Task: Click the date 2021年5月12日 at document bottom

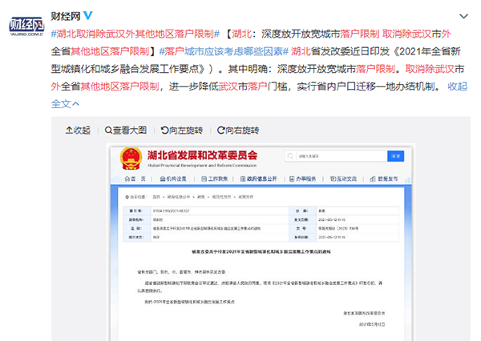Action: click(372, 324)
